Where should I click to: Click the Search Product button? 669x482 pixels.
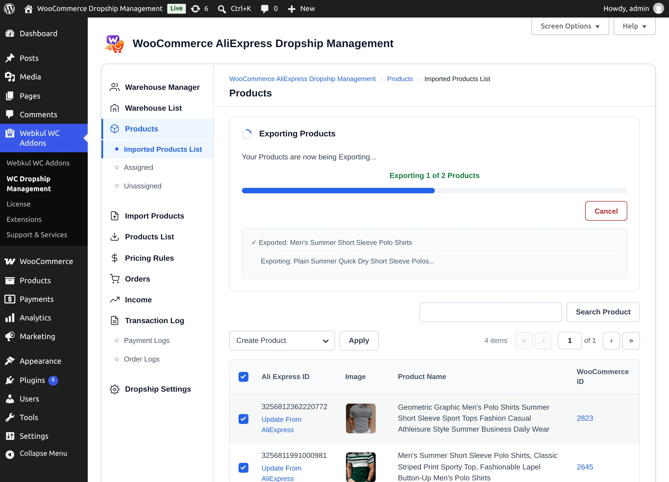[603, 312]
